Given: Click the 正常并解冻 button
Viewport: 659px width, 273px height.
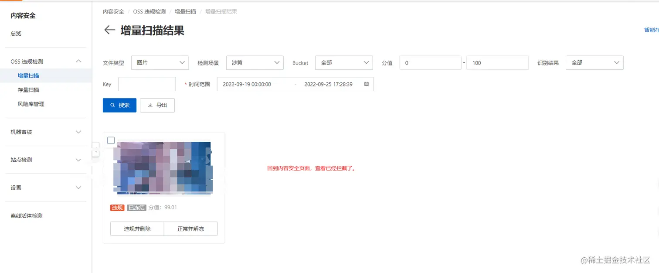Looking at the screenshot, I should [x=190, y=229].
